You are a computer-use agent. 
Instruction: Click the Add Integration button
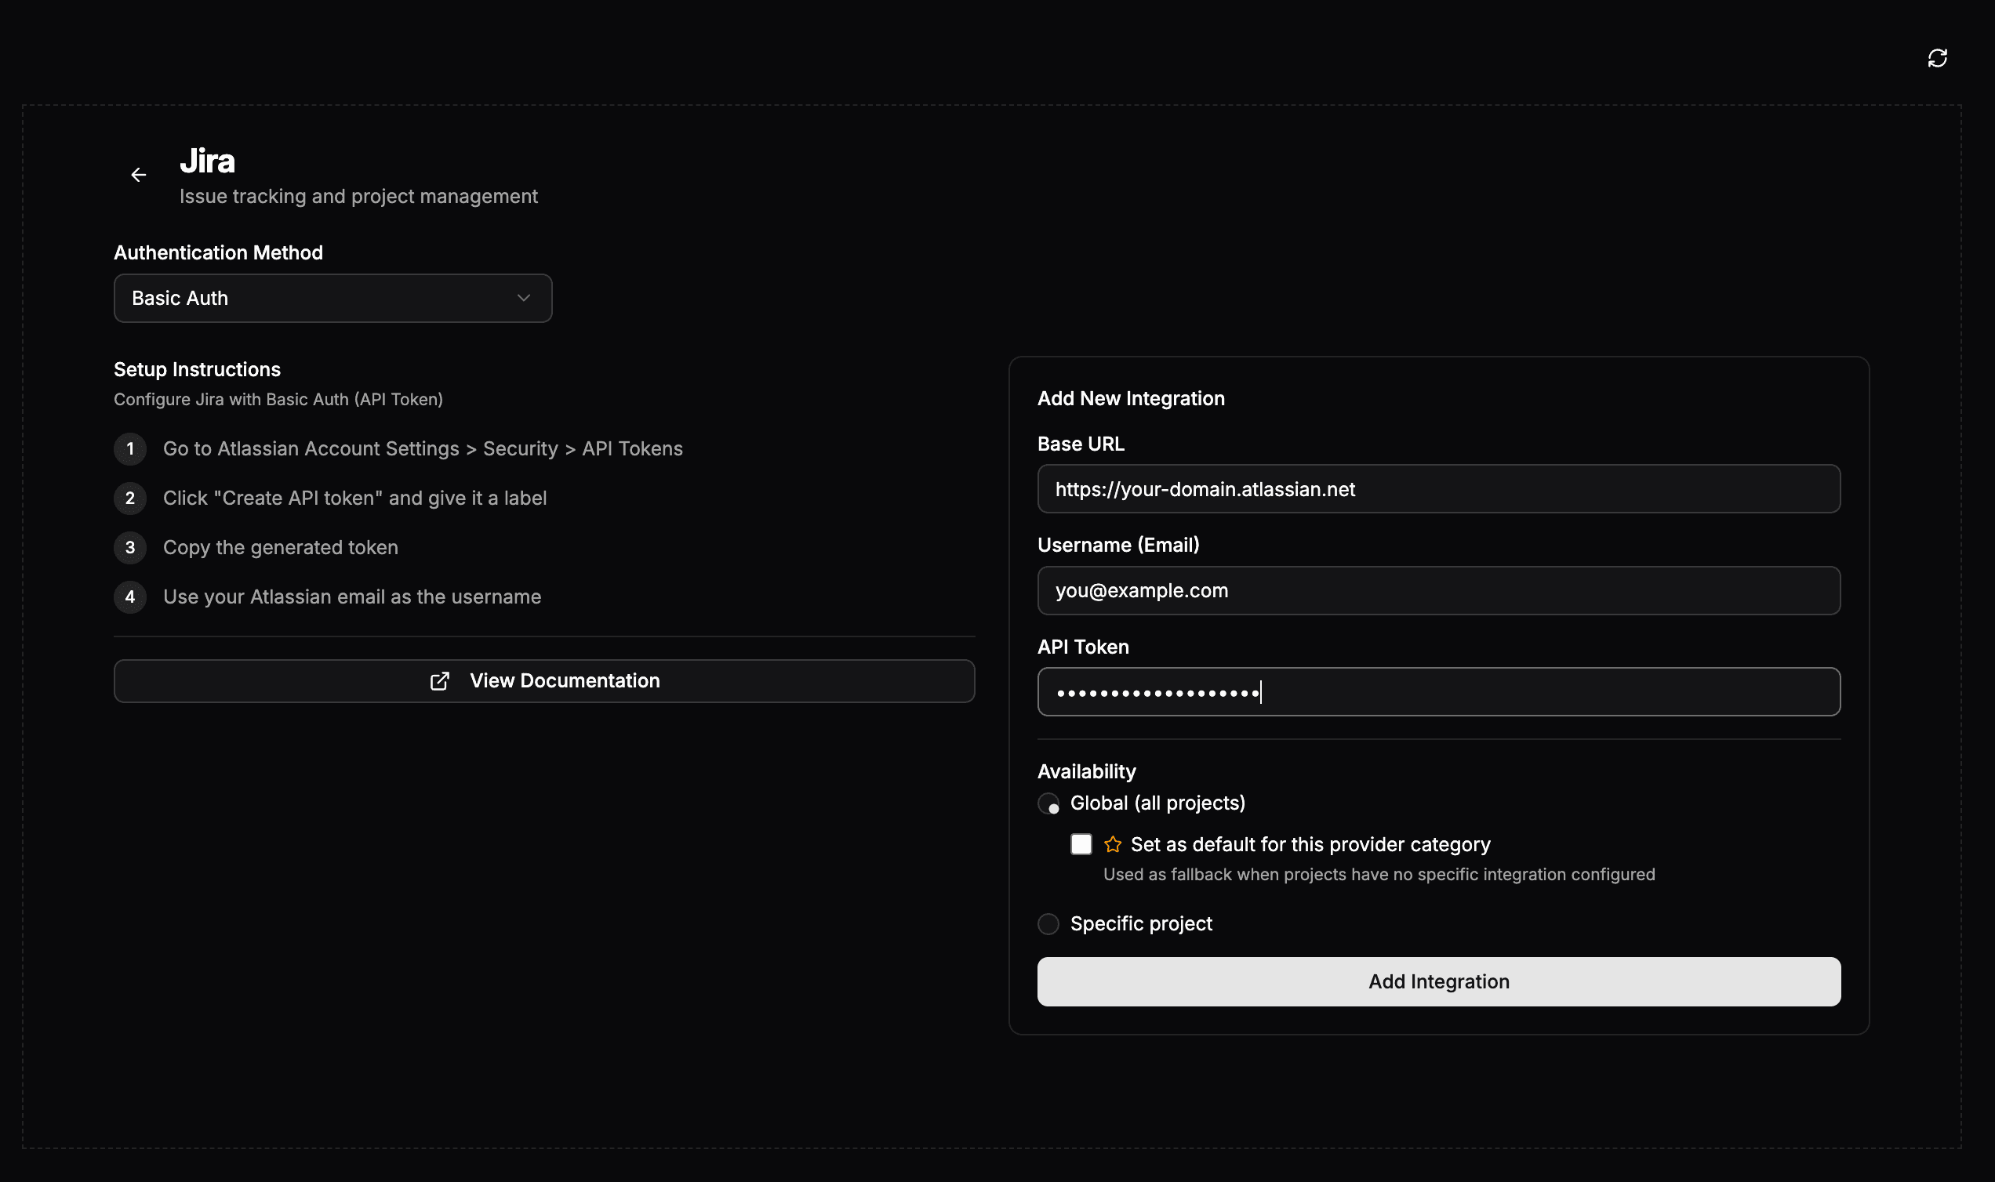click(x=1439, y=981)
